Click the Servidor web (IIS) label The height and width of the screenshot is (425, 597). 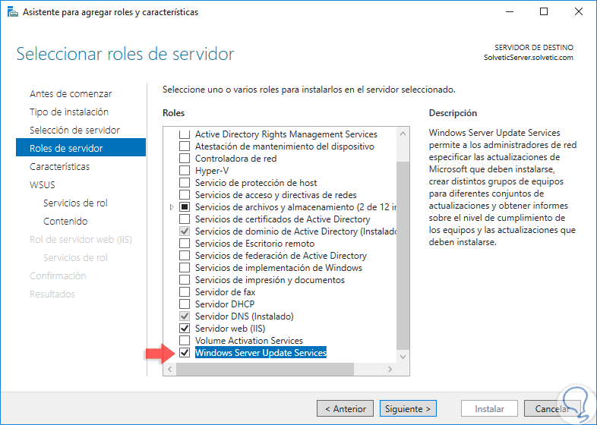coord(230,329)
